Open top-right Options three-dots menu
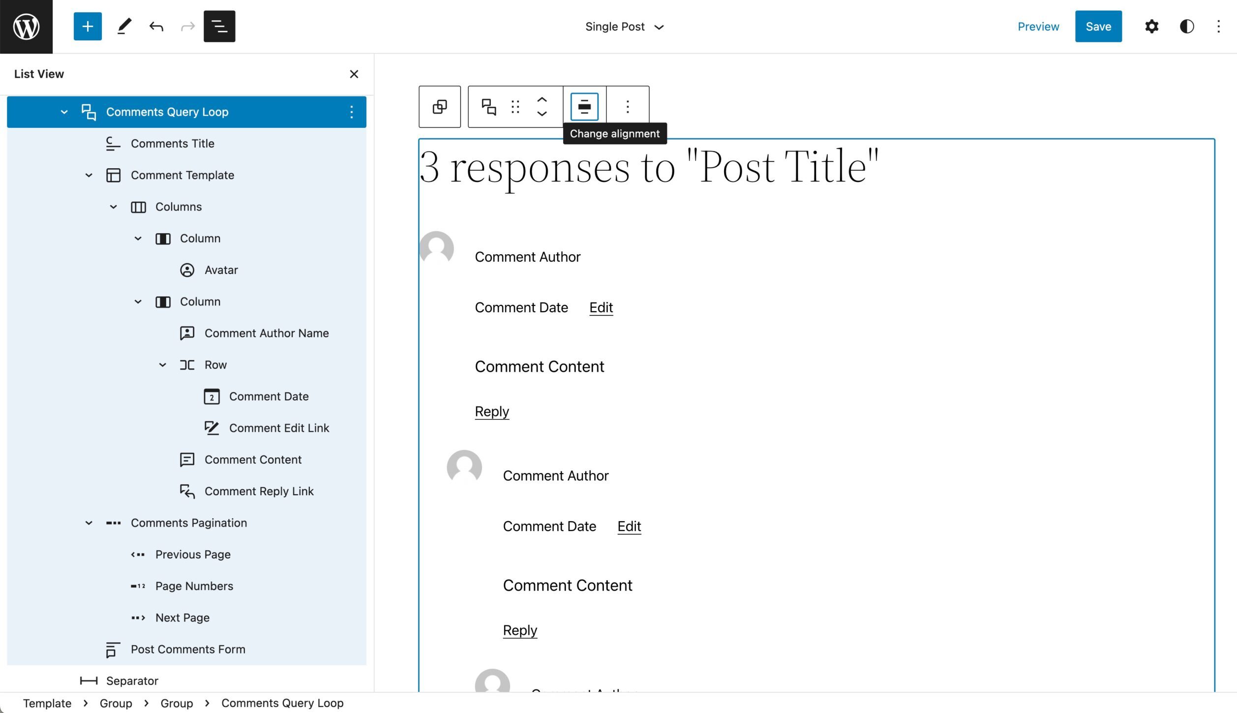 pos(1218,27)
